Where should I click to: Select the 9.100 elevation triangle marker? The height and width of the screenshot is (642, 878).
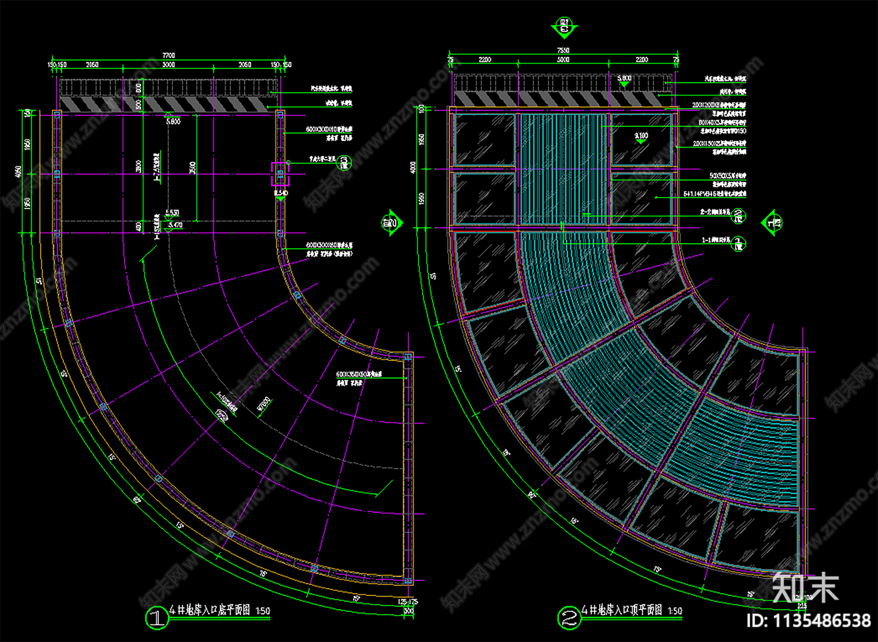pos(641,142)
